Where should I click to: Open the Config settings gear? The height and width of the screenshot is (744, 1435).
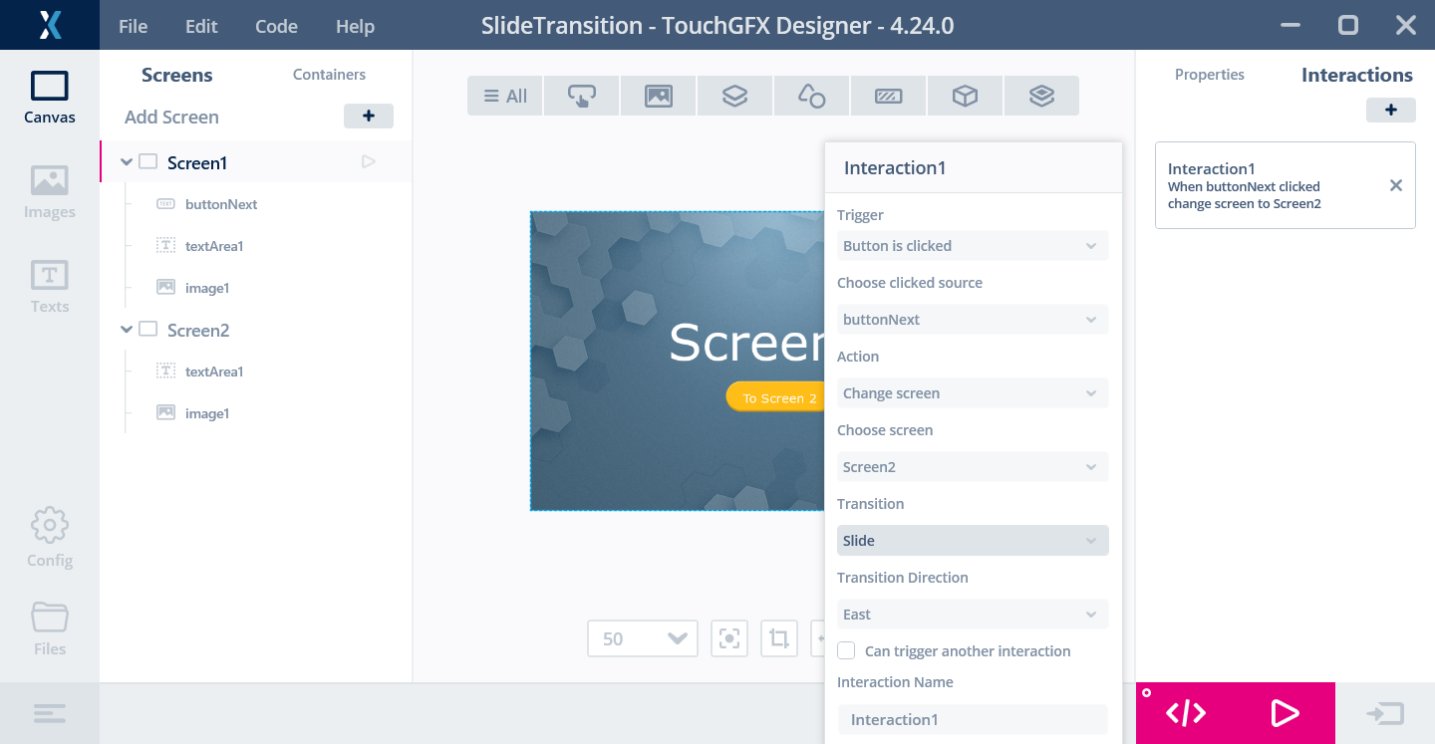[49, 538]
